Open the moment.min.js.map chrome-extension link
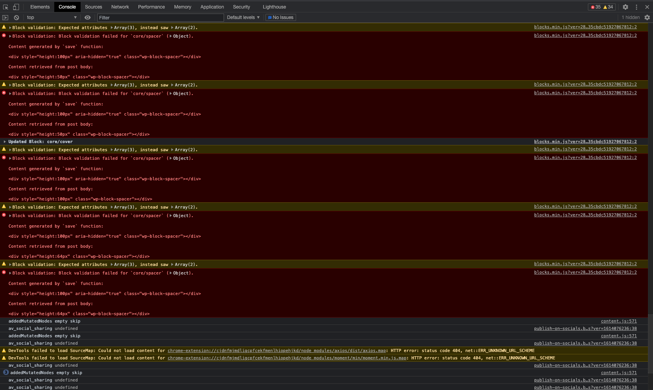Viewport: 653px width, 390px height. coord(287,358)
